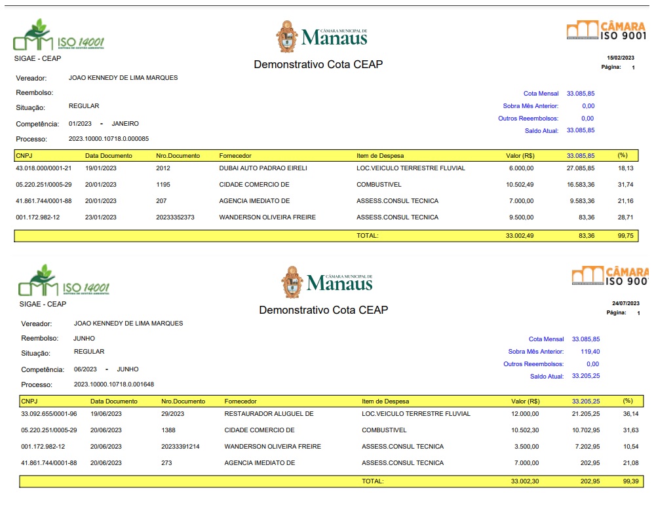Viewport: 654px width, 522px height.
Task: Select competência value 01/2023
Action: click(80, 124)
